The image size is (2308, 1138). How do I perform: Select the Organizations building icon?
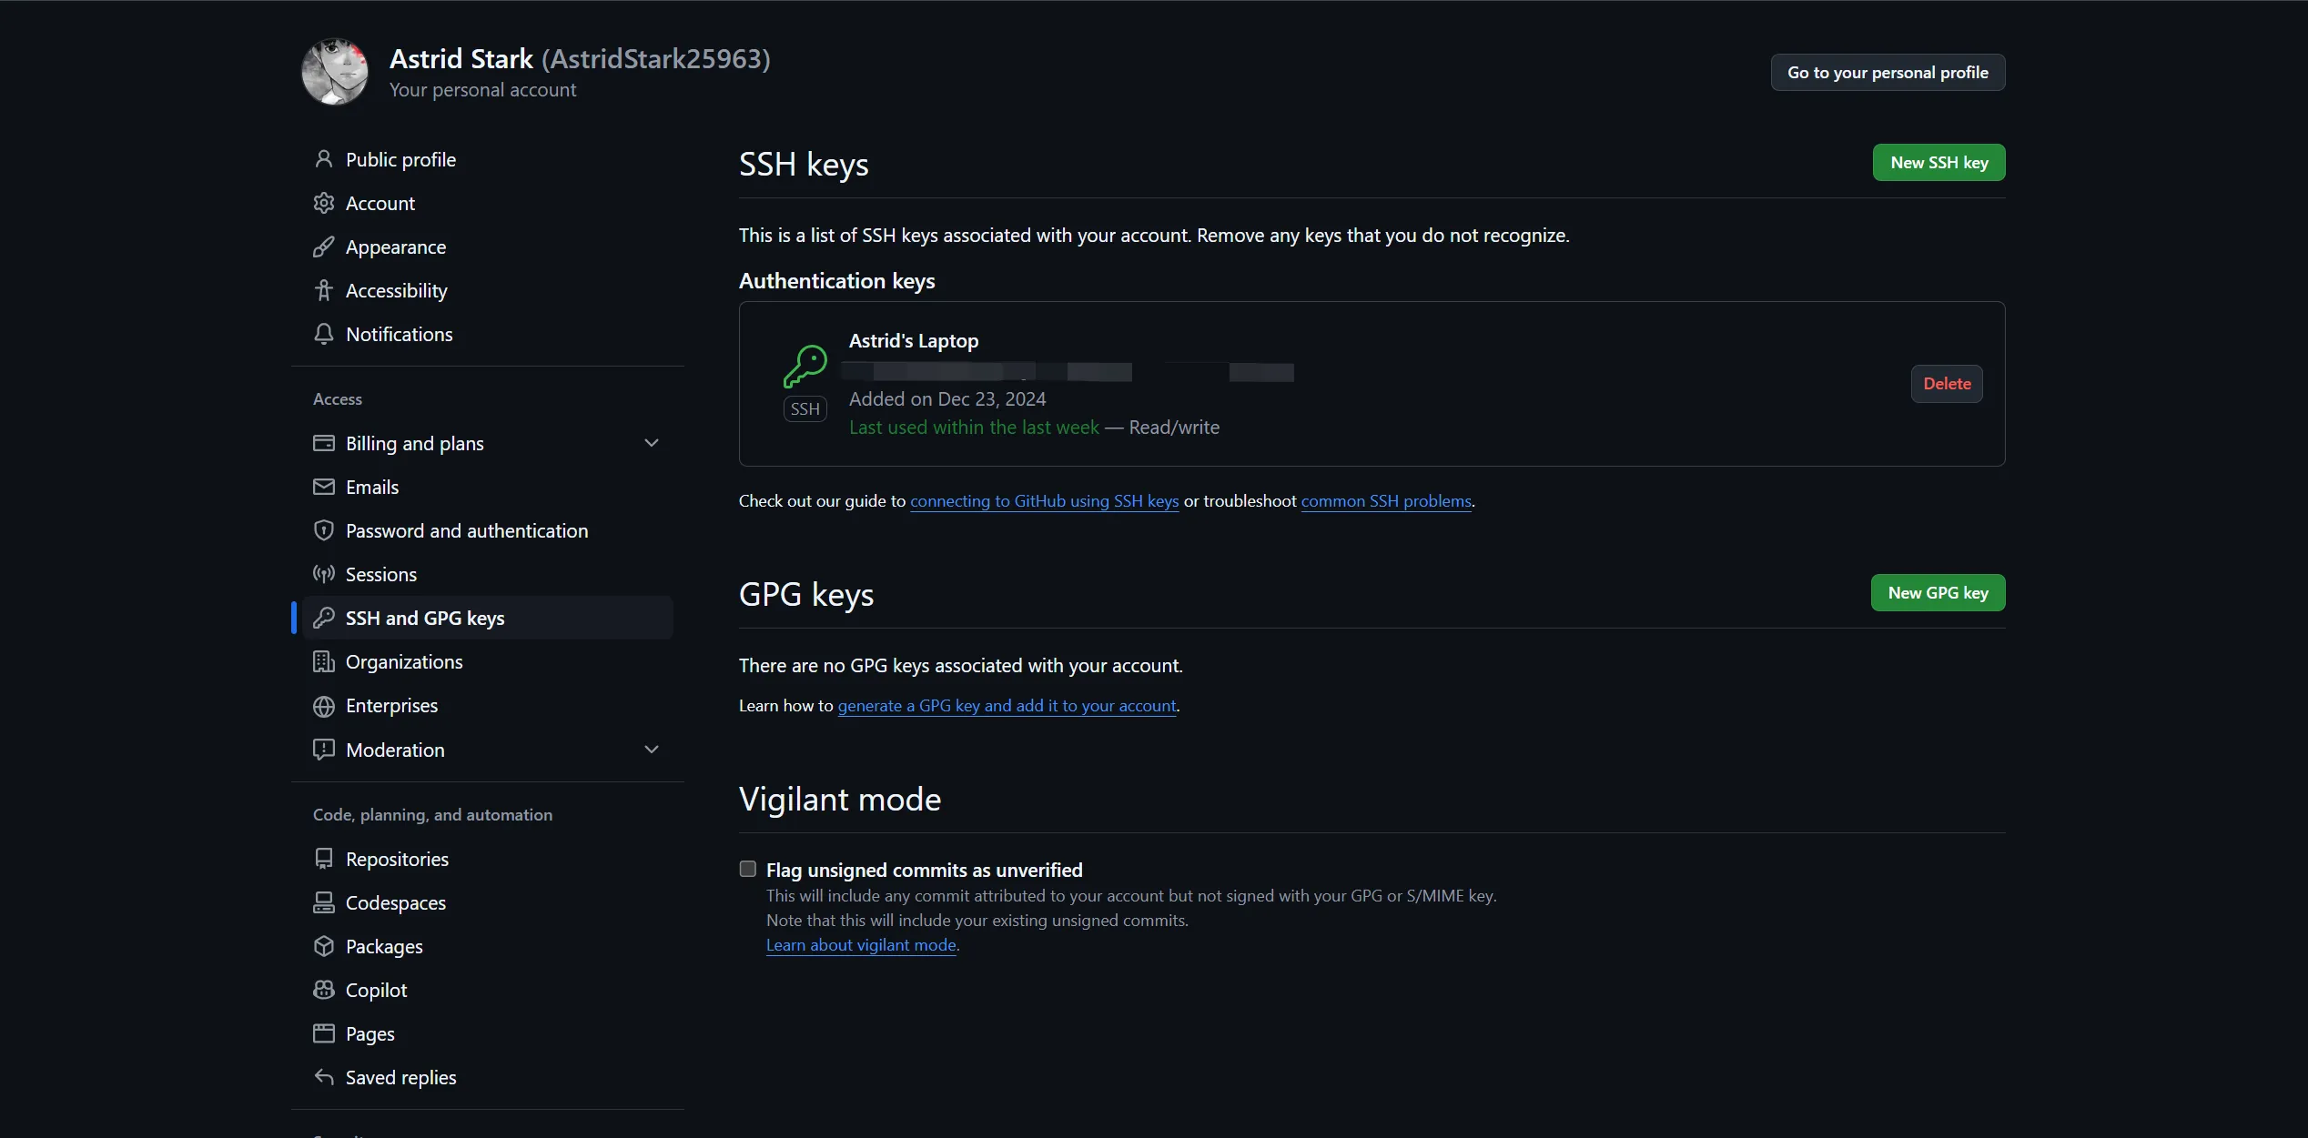[x=325, y=661]
